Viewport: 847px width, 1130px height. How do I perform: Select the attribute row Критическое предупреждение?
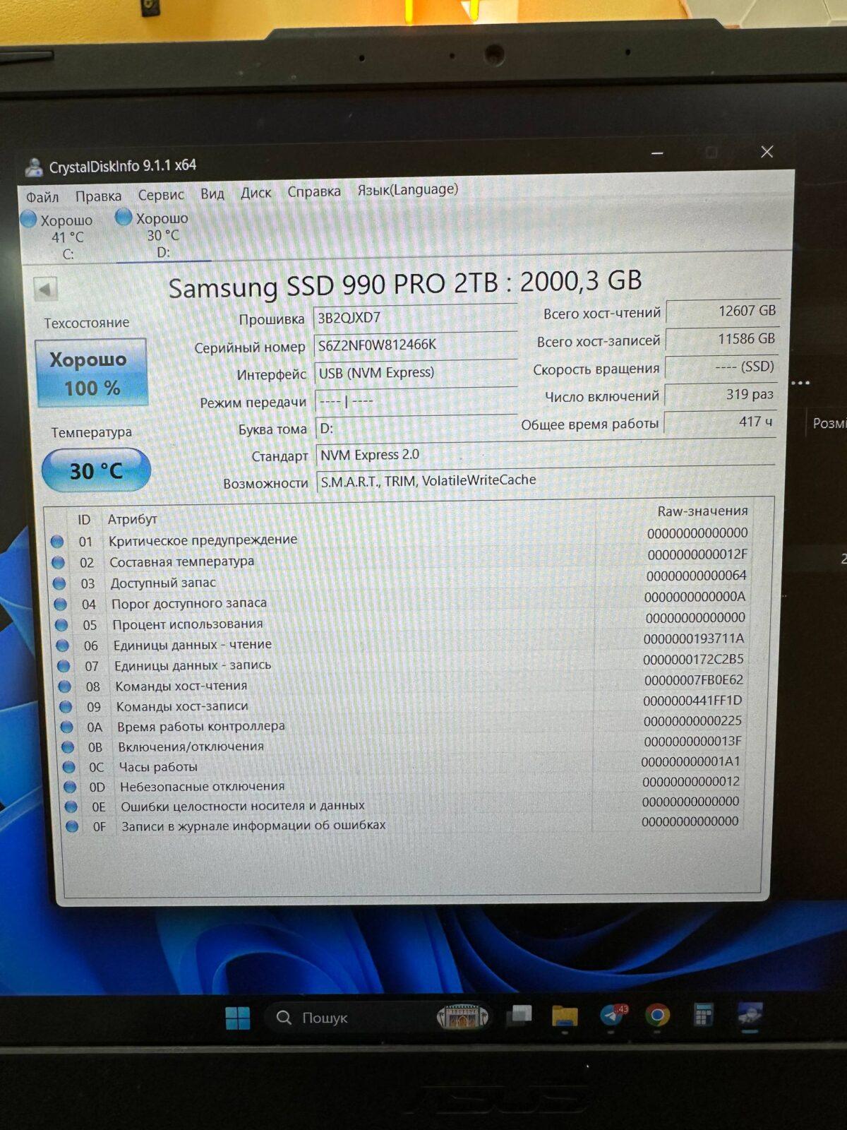coord(400,537)
